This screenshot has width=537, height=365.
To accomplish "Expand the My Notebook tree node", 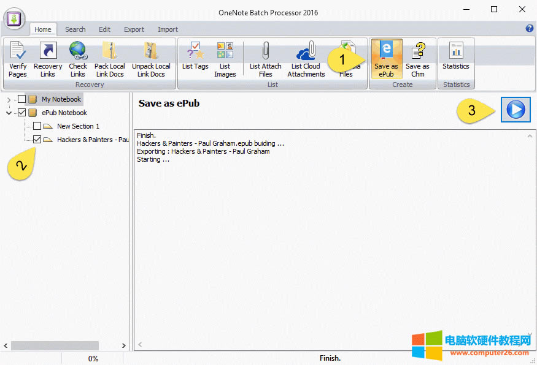I will [7, 99].
